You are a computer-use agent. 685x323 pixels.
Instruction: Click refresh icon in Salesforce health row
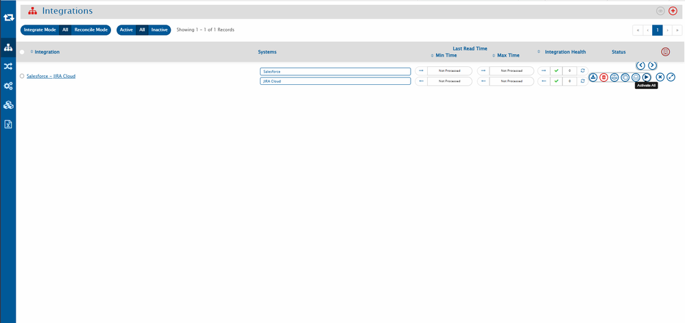pos(582,70)
